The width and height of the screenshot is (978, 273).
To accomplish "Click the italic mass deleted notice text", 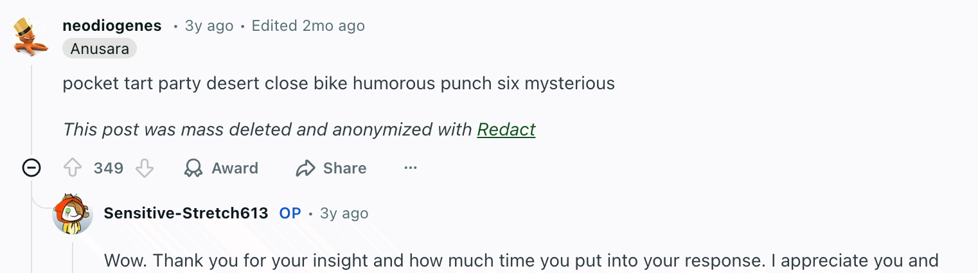I will tap(267, 130).
